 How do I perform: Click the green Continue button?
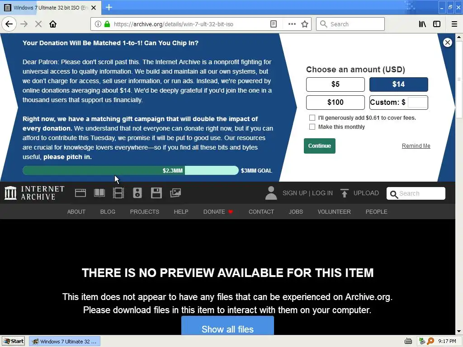[x=320, y=146]
